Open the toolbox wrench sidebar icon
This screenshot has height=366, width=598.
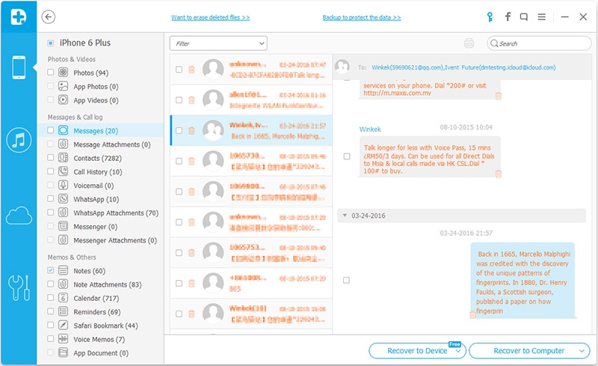[x=19, y=287]
